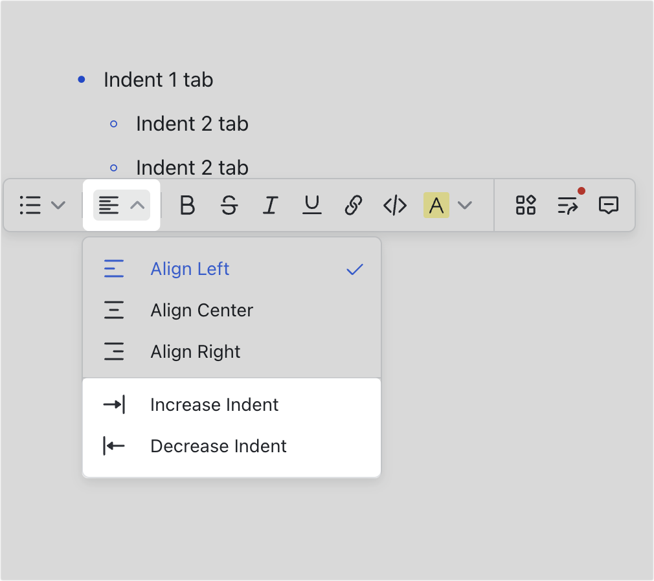Toggle Align Left off via its checkmark

354,269
